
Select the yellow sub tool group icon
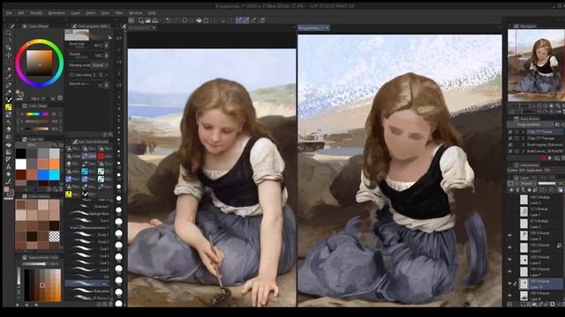pos(69,195)
